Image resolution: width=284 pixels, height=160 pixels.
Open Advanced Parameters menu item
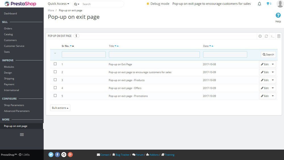[17, 111]
